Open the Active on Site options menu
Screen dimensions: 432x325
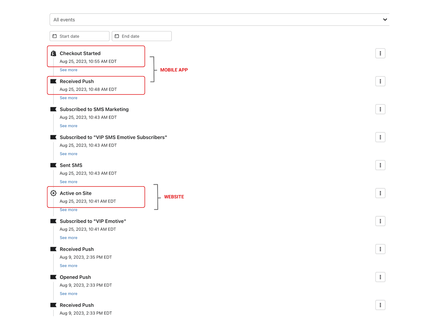tap(380, 193)
